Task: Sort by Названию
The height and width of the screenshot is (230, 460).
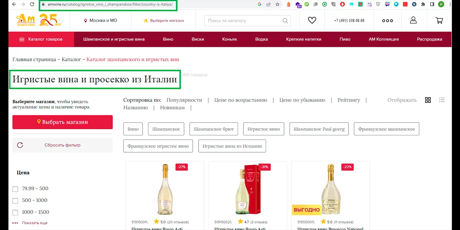Action: [135, 108]
